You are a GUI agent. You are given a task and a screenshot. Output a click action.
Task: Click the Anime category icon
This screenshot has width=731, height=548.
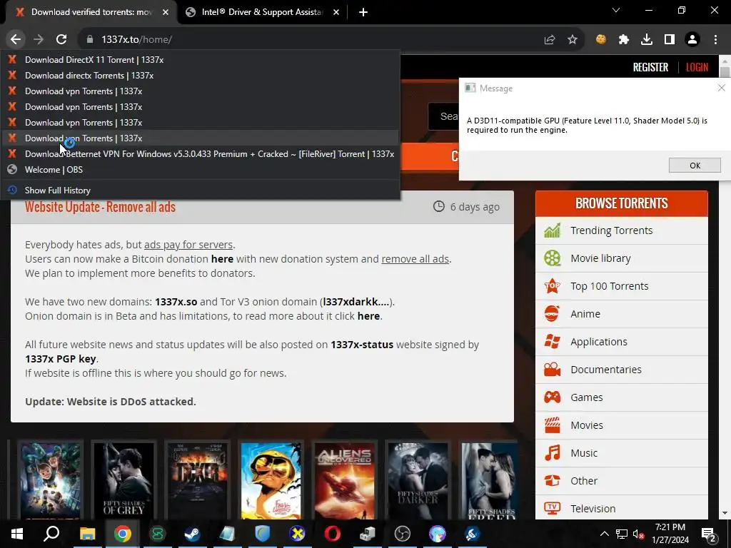coord(552,314)
